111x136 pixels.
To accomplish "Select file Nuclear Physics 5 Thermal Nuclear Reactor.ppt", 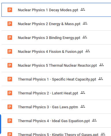I will pos(56,65).
